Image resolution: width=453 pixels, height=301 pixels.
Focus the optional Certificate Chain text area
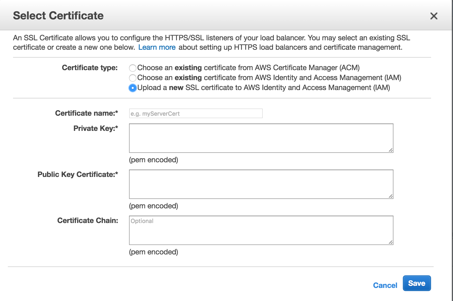tap(261, 230)
